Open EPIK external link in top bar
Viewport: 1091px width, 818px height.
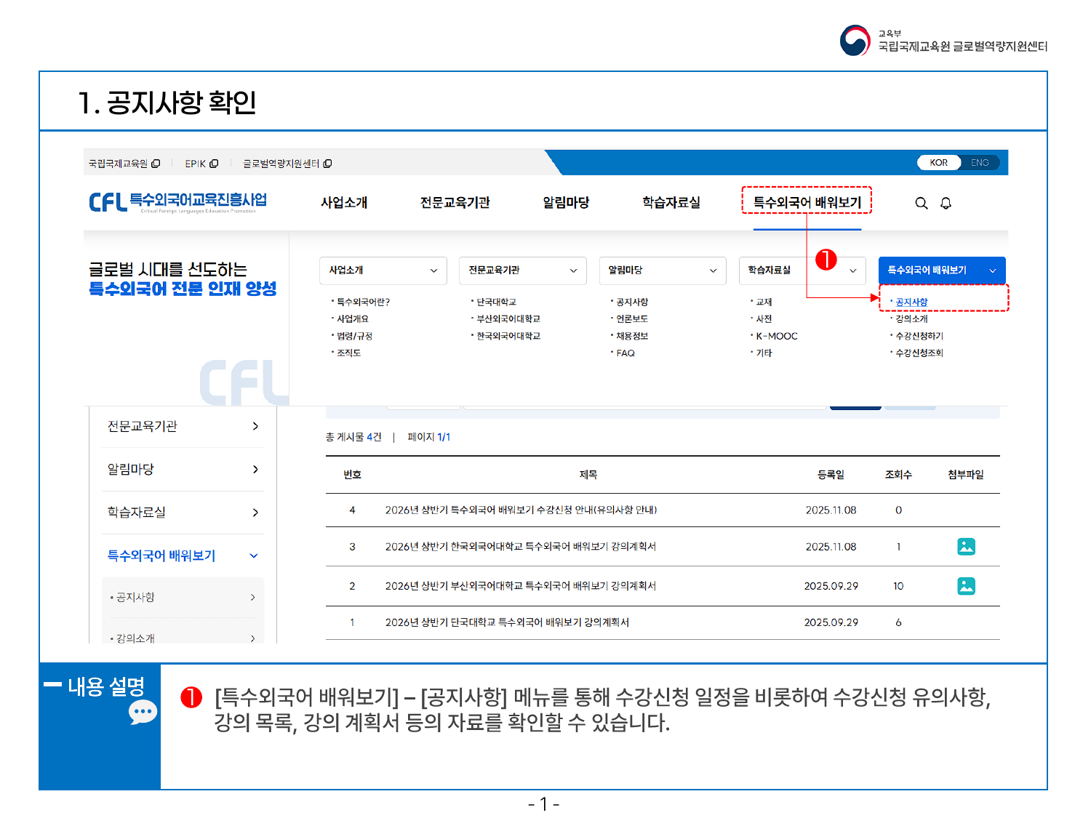point(201,164)
